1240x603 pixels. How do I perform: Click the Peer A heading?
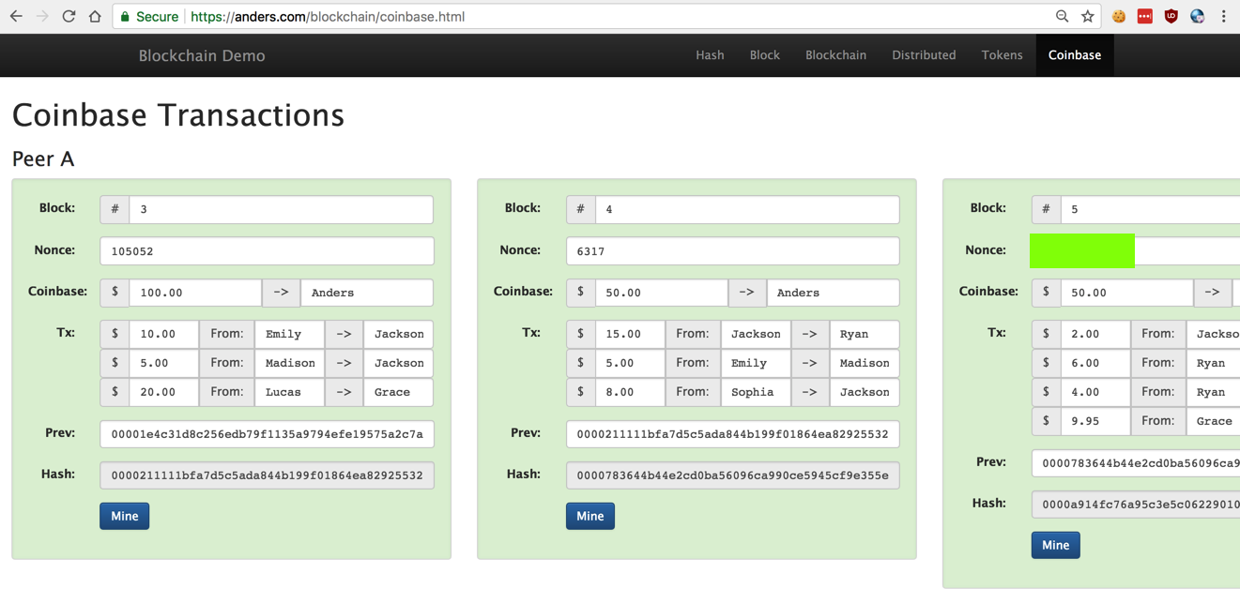click(x=43, y=159)
